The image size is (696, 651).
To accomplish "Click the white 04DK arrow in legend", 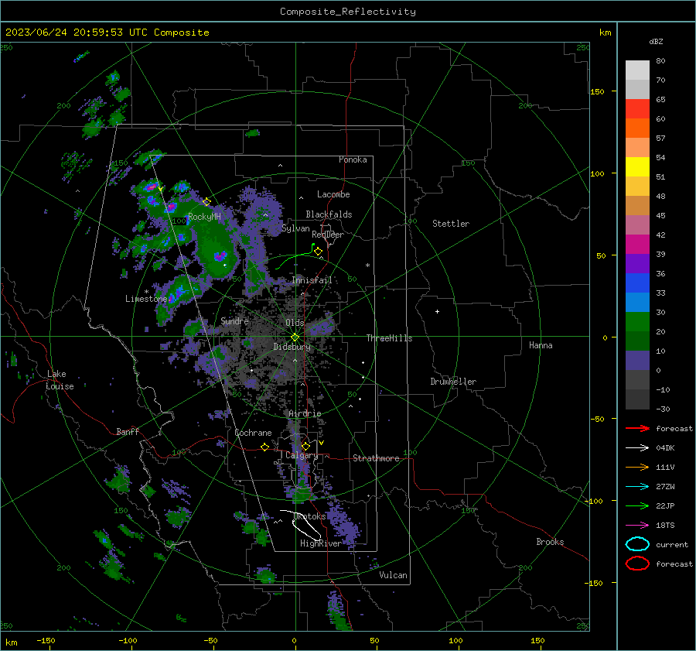I will click(637, 447).
